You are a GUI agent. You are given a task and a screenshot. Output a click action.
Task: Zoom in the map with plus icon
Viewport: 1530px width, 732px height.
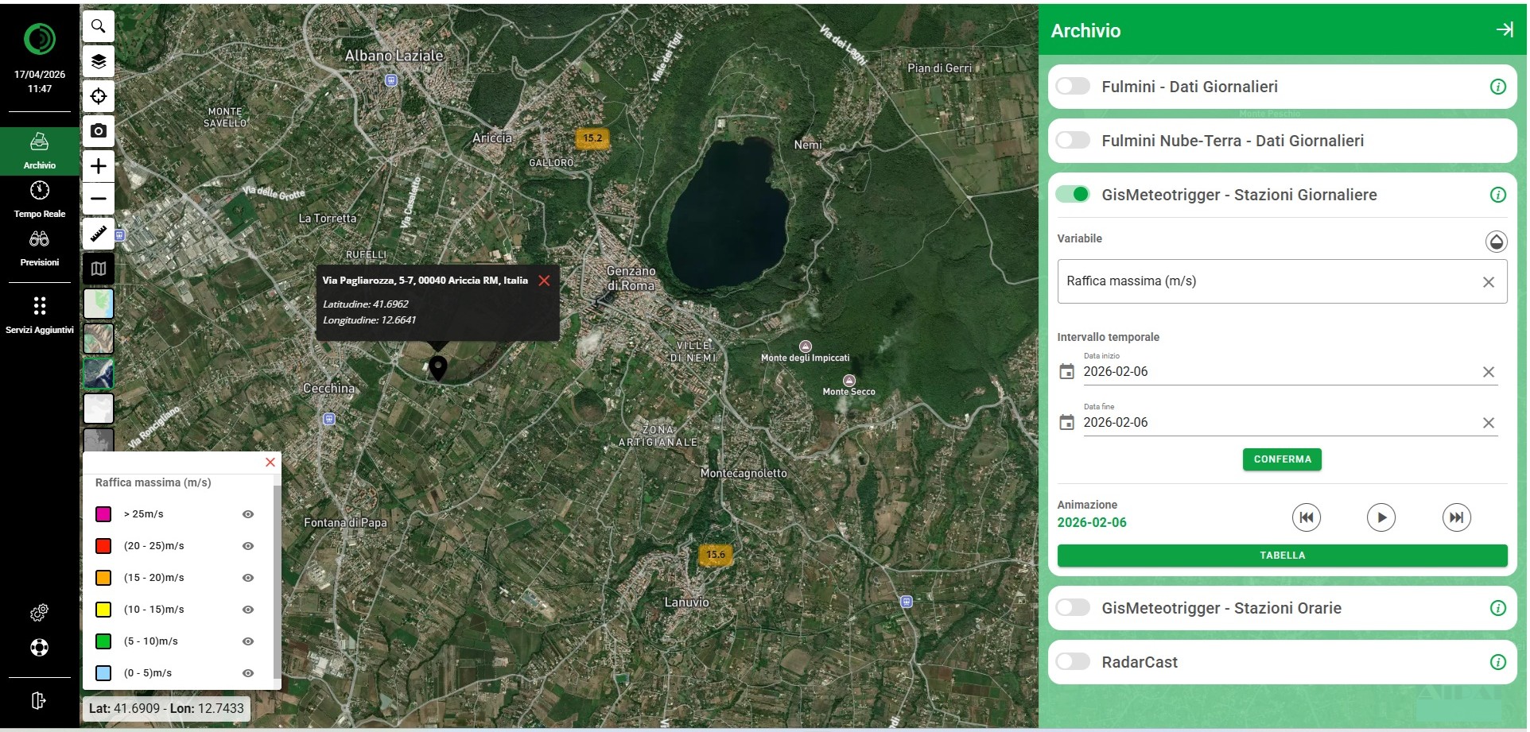(99, 165)
